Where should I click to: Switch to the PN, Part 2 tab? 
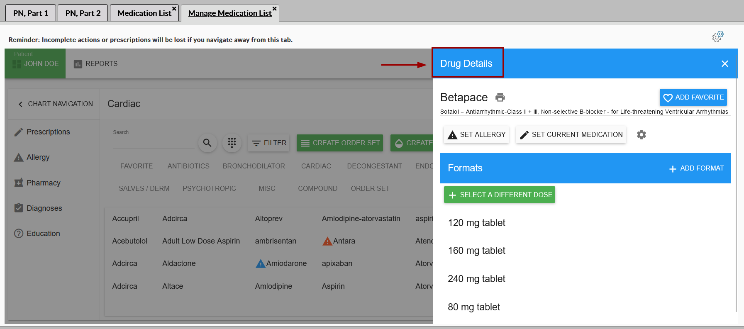point(83,13)
